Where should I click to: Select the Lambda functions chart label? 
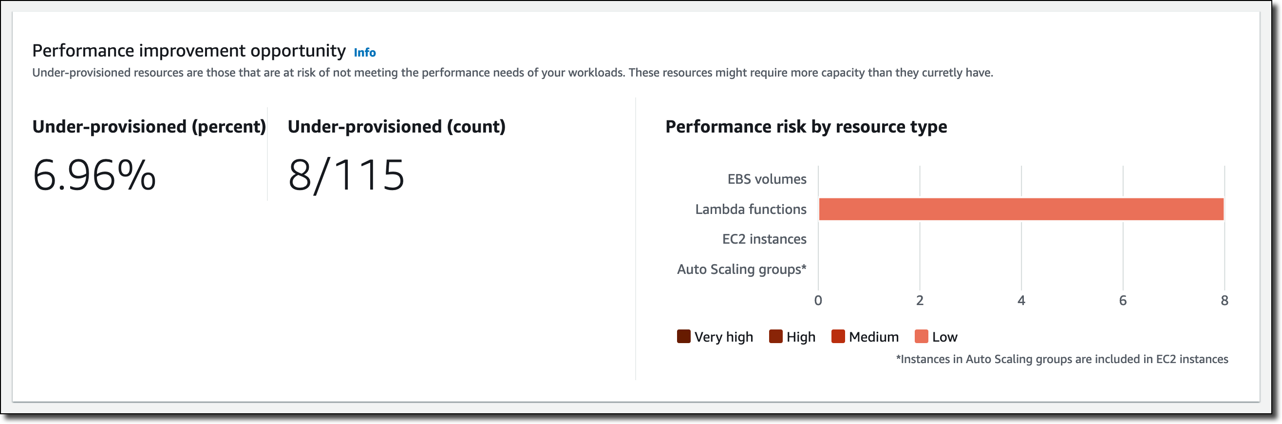(x=751, y=209)
